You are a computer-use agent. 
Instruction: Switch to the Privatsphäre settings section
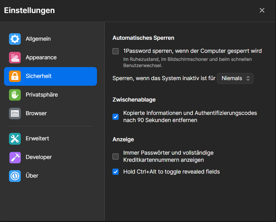42,95
